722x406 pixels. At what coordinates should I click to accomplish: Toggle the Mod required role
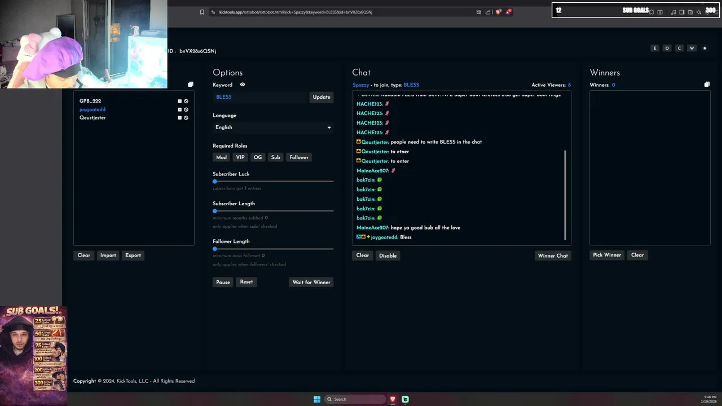tap(222, 157)
